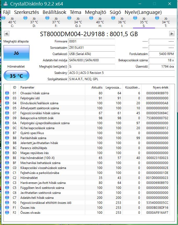Viewport: 178px width, 225px height.
Task: Open the Meghajtó menu
Action: 95,12
